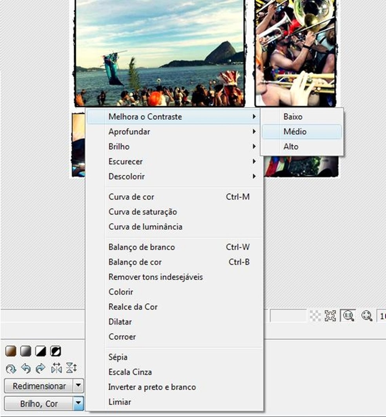Choose Médio contrast level
Image resolution: width=386 pixels, height=417 pixels.
coord(302,132)
